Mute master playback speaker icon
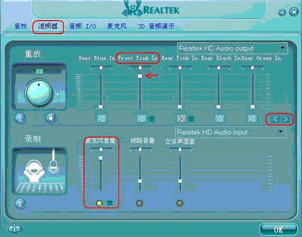Screen dimensions: 302x237 pyautogui.click(x=51, y=118)
